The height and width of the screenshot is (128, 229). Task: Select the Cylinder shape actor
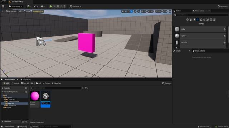200,42
